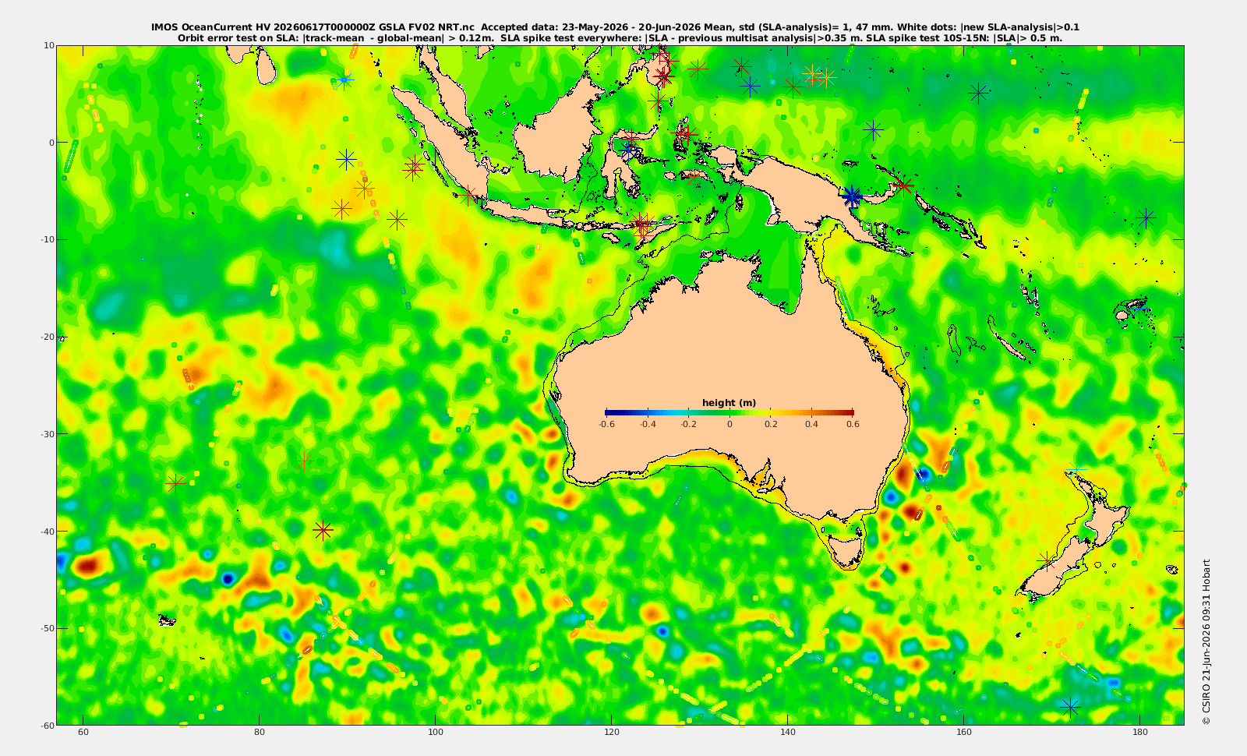Click the longitude tick label 180
1247x756 pixels.
[1140, 732]
